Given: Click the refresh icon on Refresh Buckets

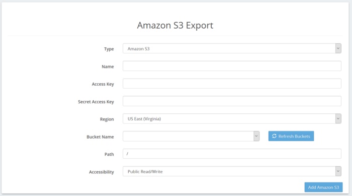Looking at the screenshot, I should point(274,136).
